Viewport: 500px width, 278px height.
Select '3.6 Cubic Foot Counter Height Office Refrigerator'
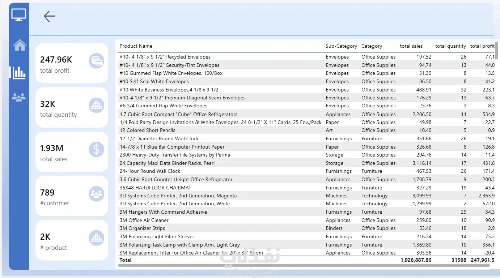[x=307, y=179]
